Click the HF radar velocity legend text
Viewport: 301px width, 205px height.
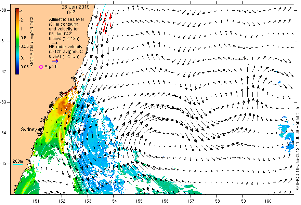pyautogui.click(x=65, y=46)
